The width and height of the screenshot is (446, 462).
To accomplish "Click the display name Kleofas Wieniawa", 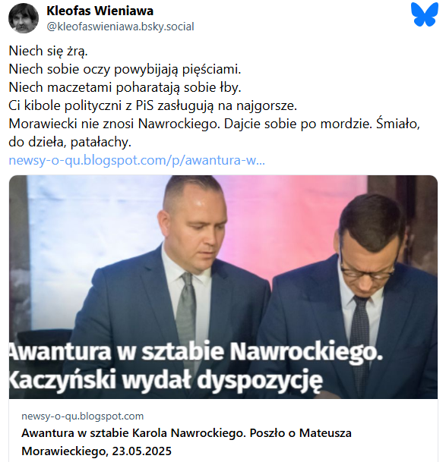I will click(100, 11).
